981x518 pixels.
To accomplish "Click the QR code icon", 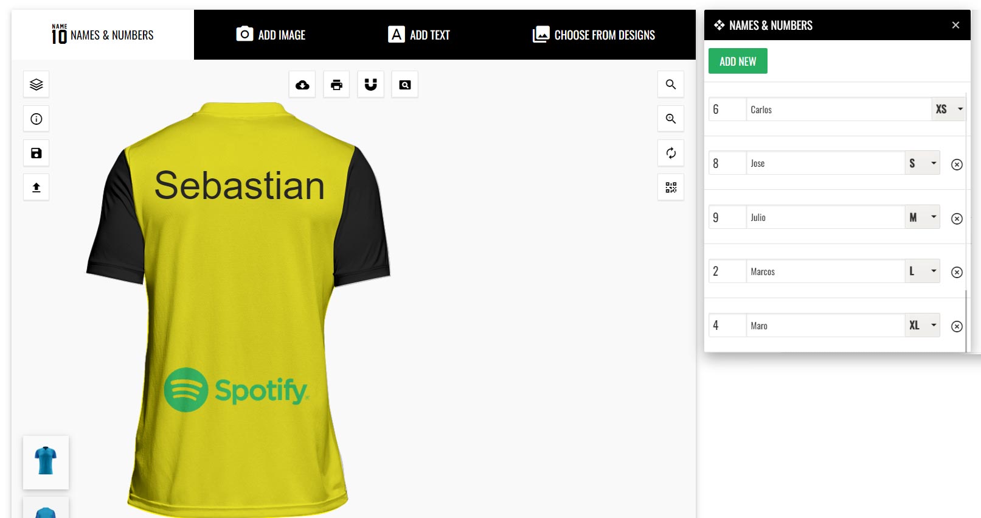I will pos(671,187).
